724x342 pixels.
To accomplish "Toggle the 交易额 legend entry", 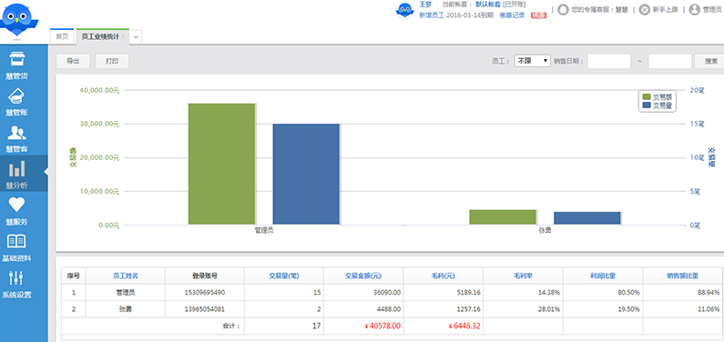I will point(658,96).
